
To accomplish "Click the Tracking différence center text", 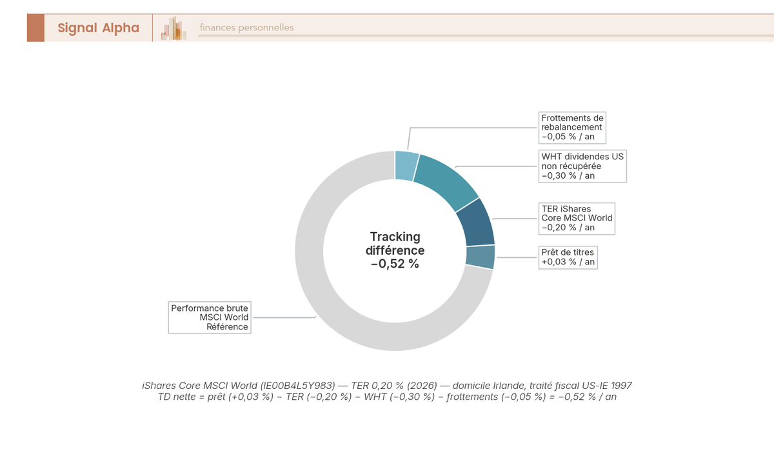I will pos(395,244).
